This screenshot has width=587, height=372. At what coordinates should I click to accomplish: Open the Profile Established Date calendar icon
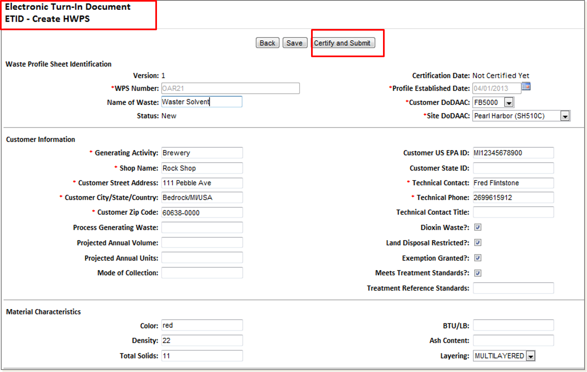[x=526, y=87]
